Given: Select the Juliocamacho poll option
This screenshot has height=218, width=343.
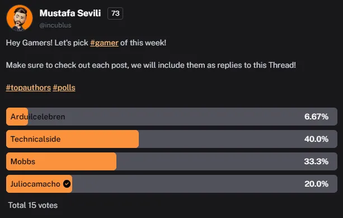Looking at the screenshot, I should 172,184.
